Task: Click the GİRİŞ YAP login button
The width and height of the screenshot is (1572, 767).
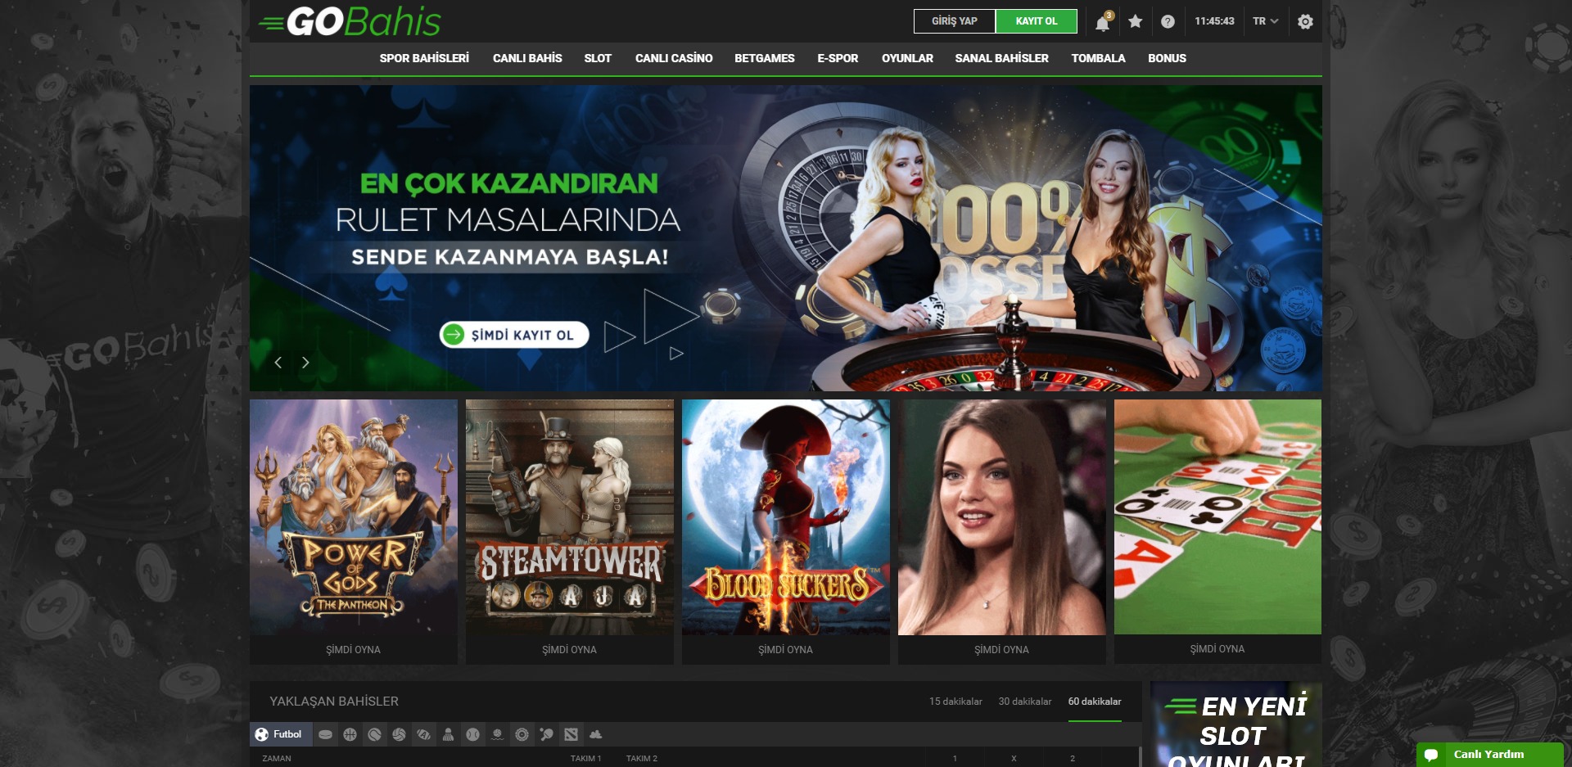Action: [x=954, y=21]
